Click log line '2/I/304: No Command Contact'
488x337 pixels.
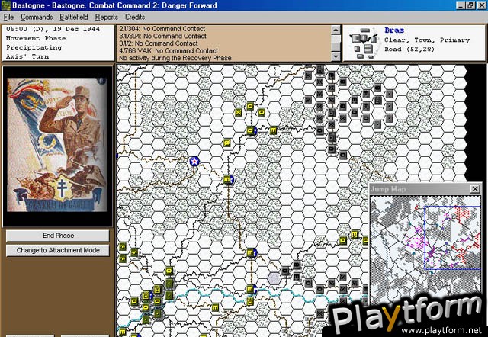click(x=162, y=29)
